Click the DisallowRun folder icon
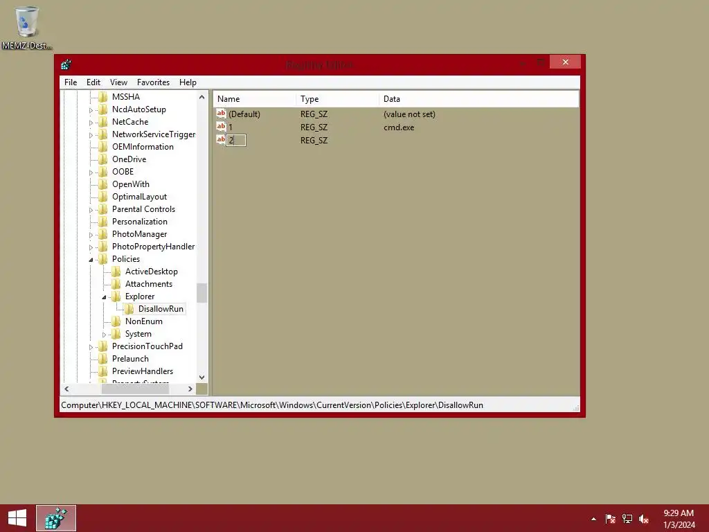The width and height of the screenshot is (709, 532). [129, 309]
